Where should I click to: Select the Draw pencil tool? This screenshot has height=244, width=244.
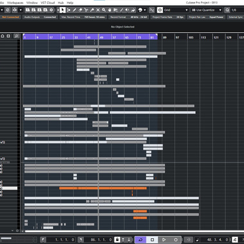(74, 10)
